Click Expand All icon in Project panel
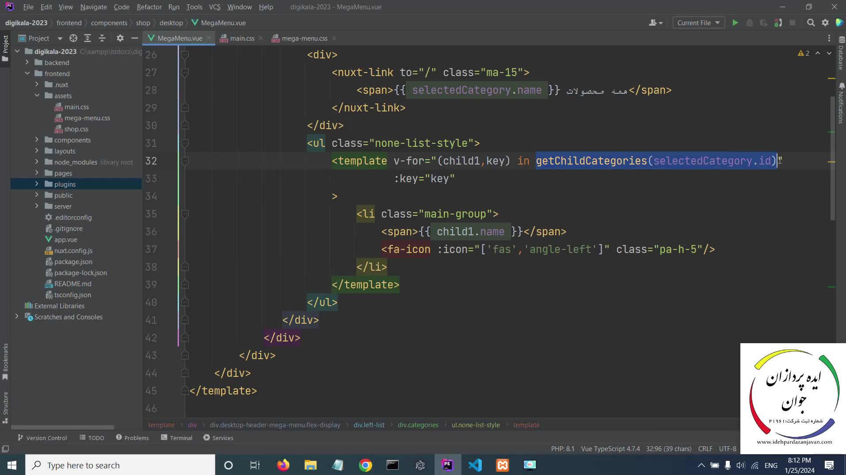The height and width of the screenshot is (475, 846). (88, 38)
